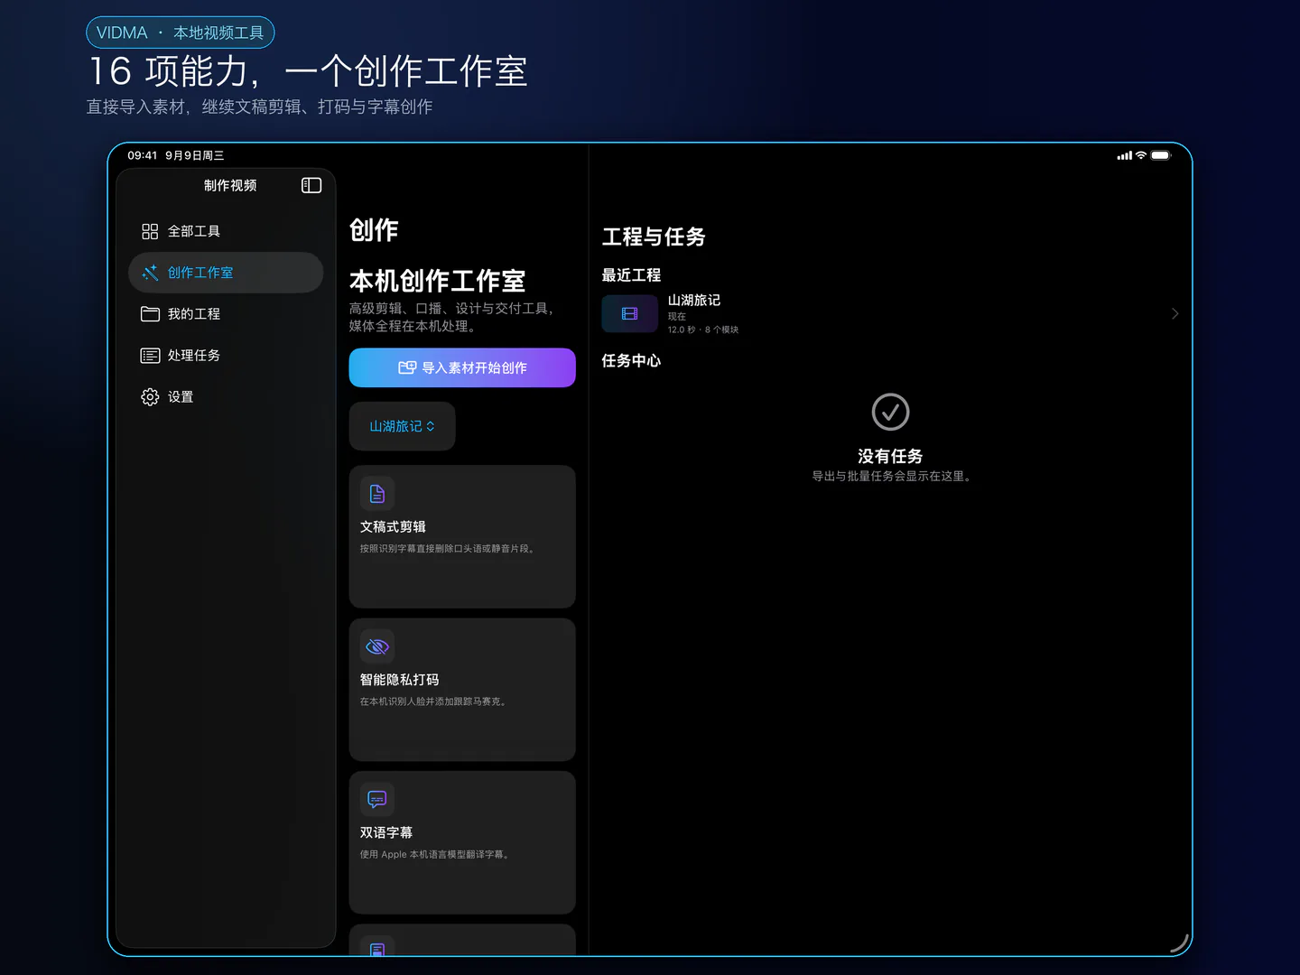Viewport: 1300px width, 975px height.
Task: Click the subtitle bubble icon on 双语字幕 card
Action: pyautogui.click(x=377, y=800)
